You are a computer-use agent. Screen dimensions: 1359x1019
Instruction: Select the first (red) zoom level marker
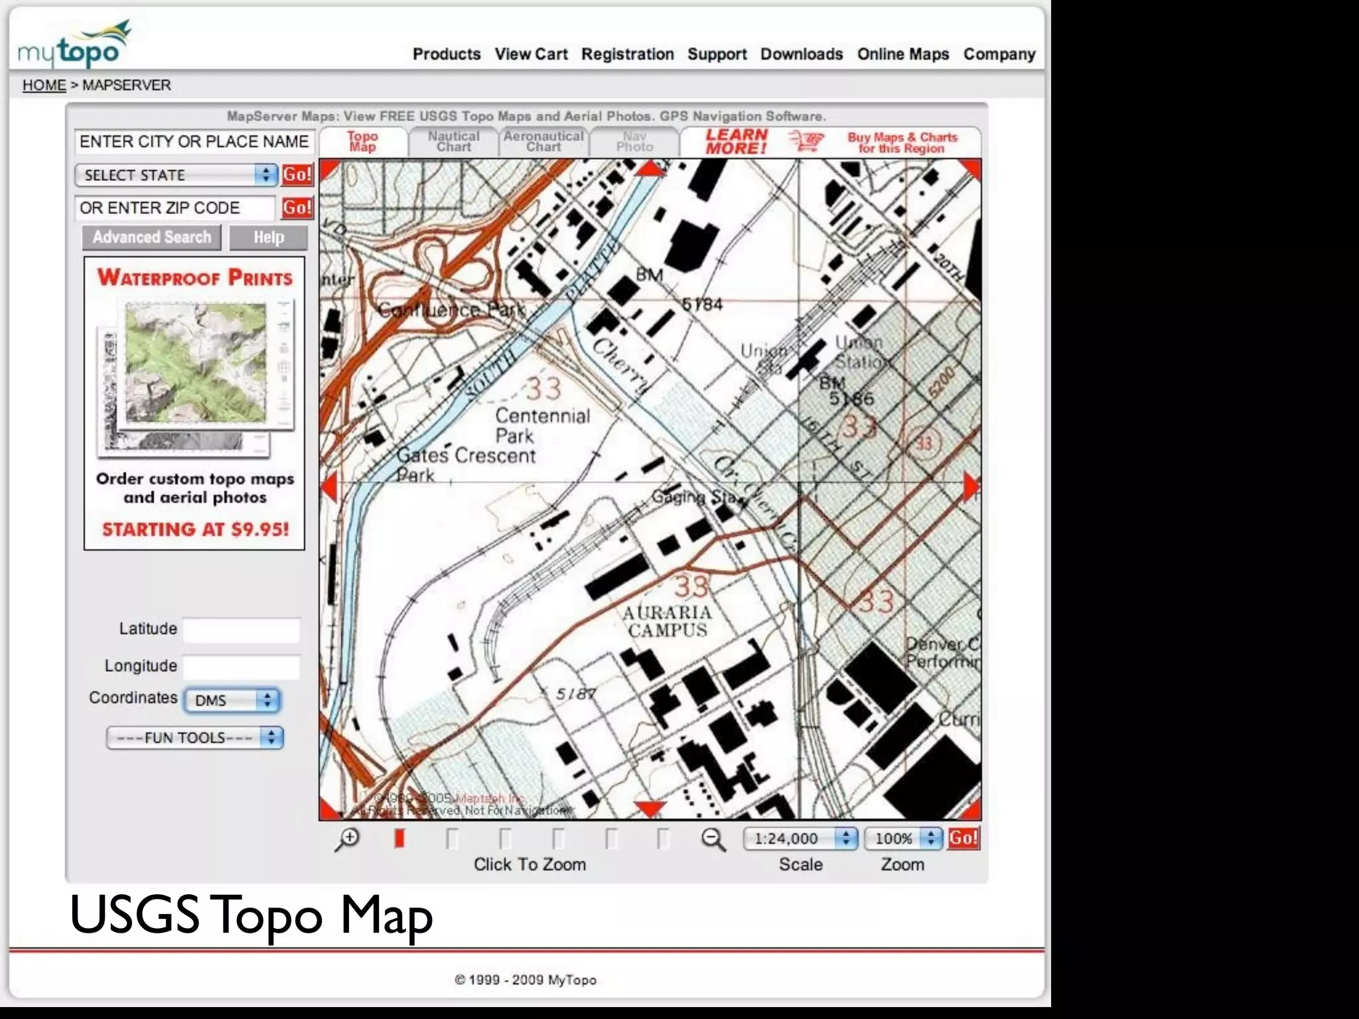399,839
